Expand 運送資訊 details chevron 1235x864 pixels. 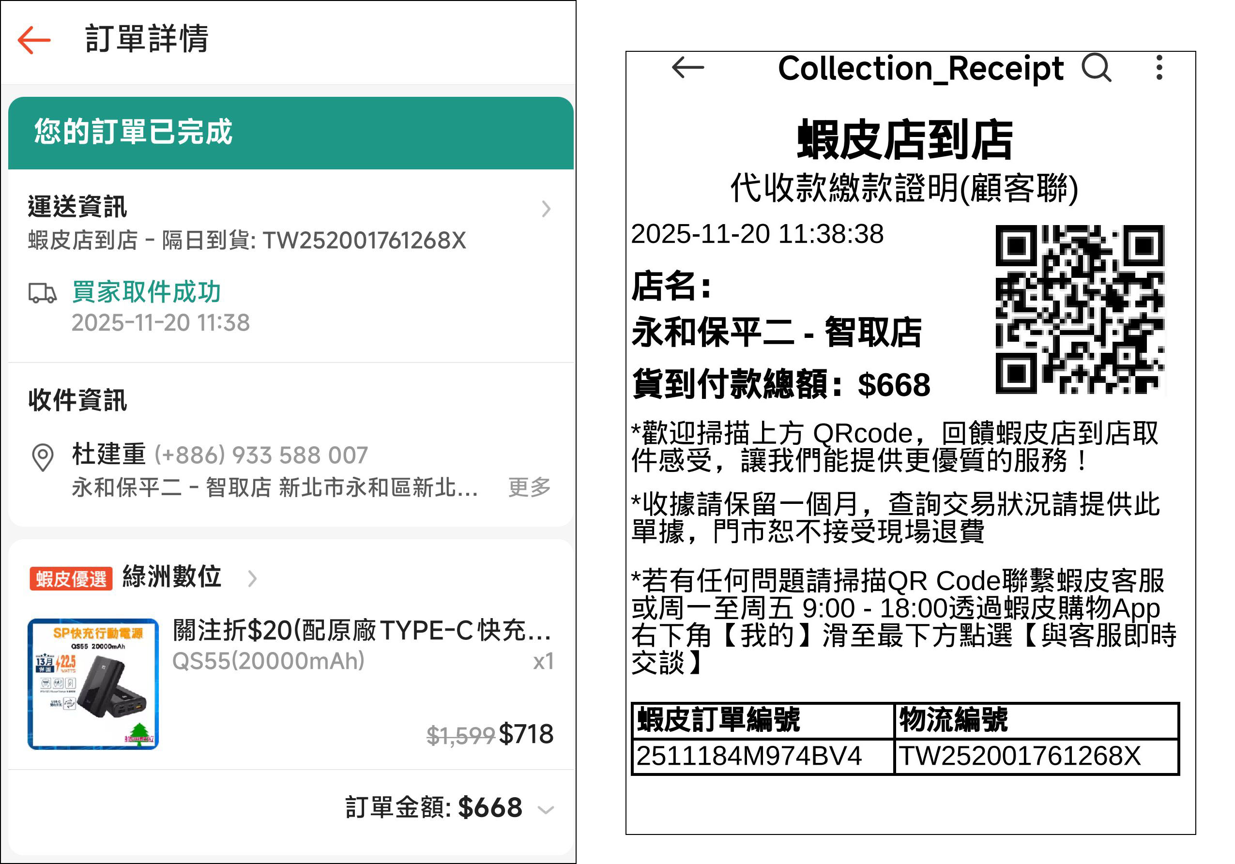(547, 209)
